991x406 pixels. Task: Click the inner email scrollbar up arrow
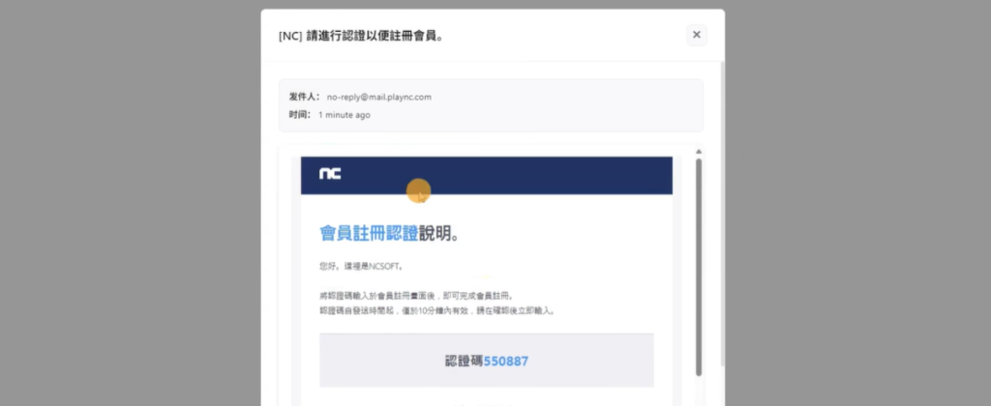coord(697,152)
